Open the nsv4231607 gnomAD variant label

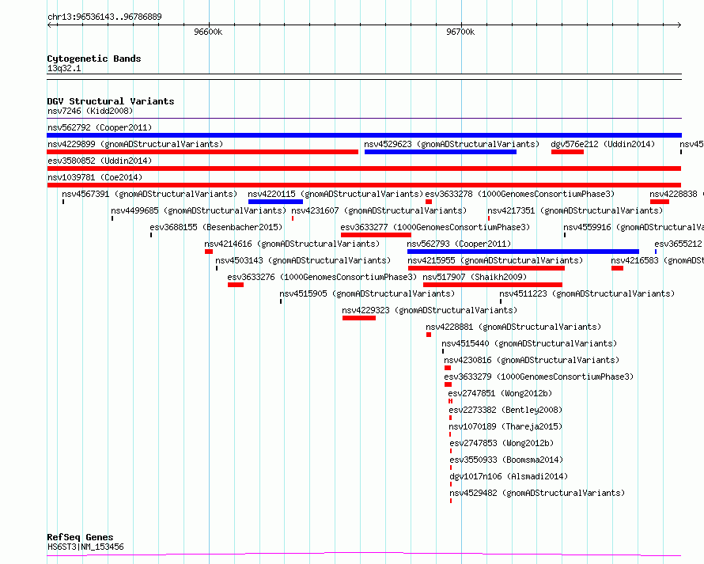coord(379,210)
